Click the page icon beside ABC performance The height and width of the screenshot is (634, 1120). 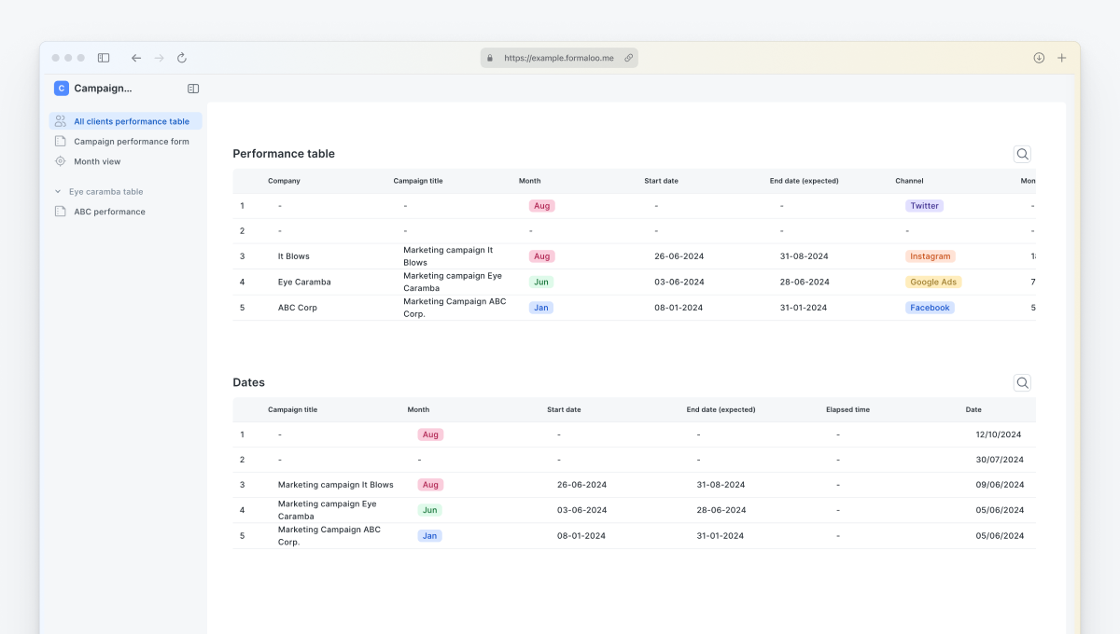(x=60, y=212)
